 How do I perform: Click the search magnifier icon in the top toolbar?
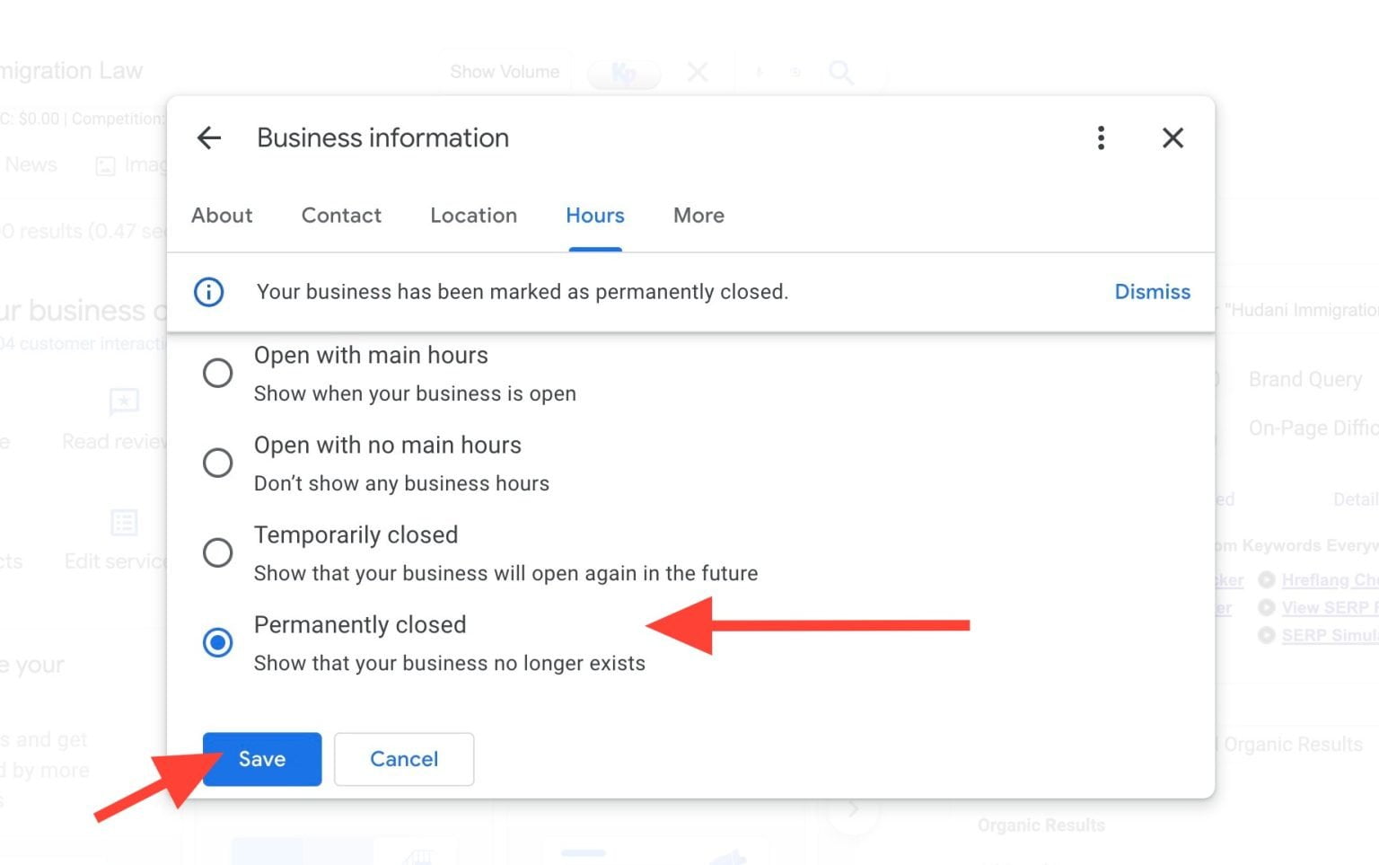click(841, 73)
